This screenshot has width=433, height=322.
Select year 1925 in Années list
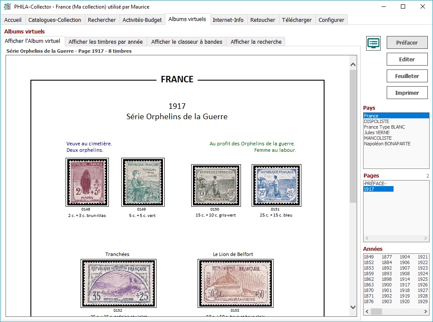tap(423, 279)
